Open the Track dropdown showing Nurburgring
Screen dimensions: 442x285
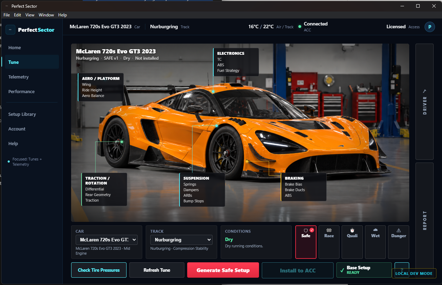pos(181,240)
